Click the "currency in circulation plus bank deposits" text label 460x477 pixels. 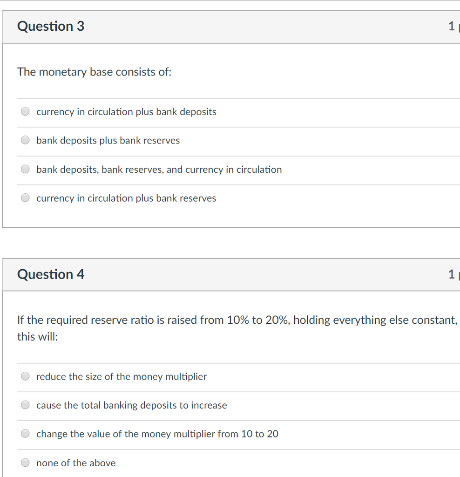[126, 111]
